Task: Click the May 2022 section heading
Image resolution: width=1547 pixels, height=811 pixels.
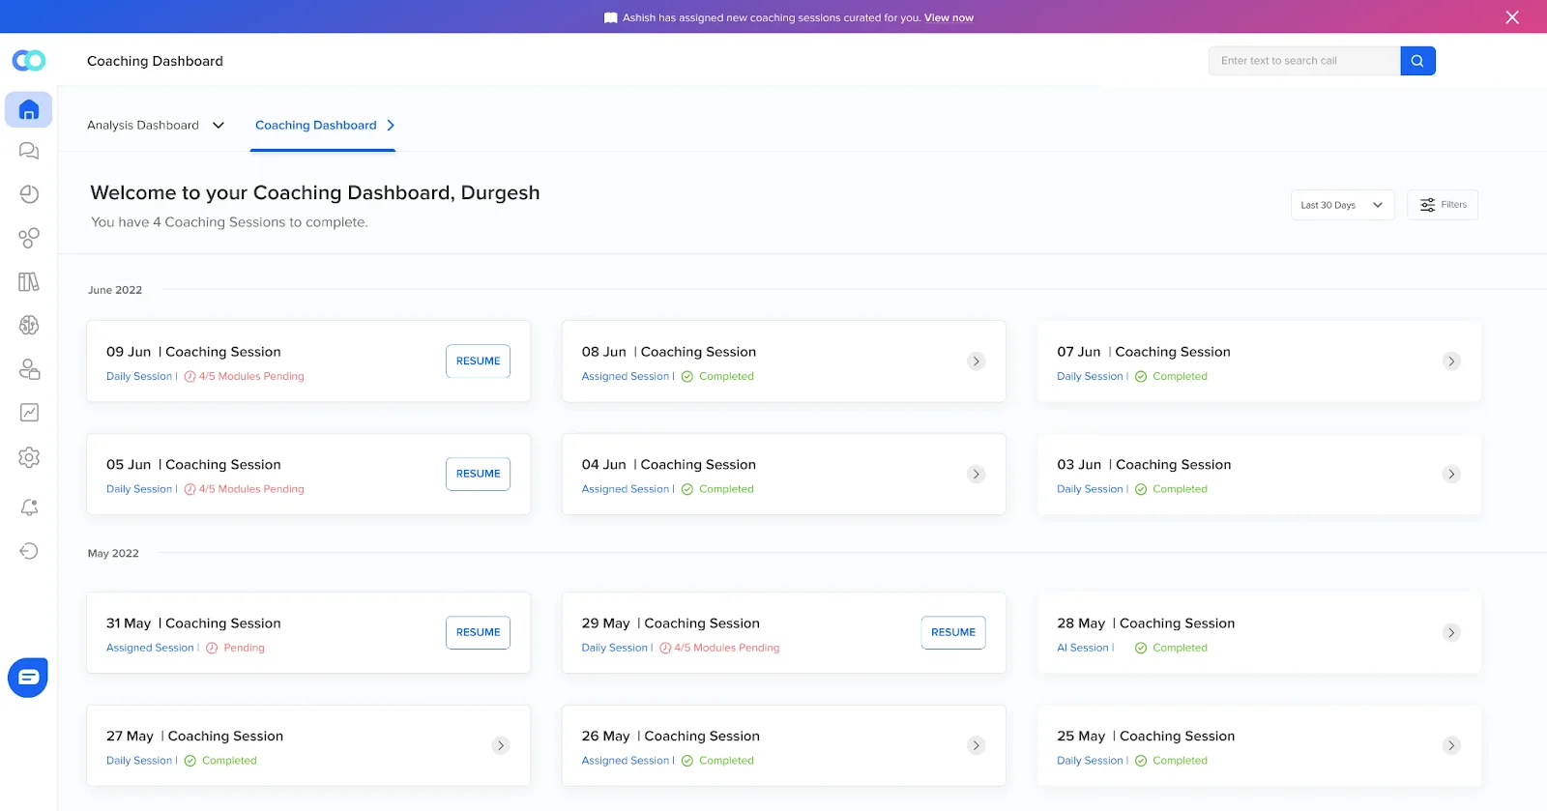Action: click(x=113, y=554)
